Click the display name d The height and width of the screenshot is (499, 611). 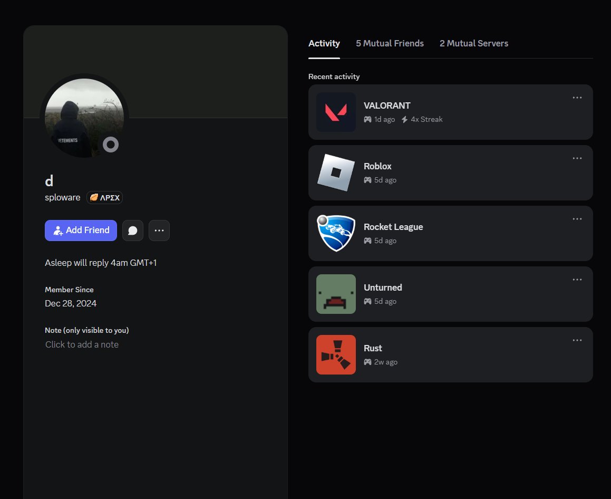pyautogui.click(x=49, y=181)
